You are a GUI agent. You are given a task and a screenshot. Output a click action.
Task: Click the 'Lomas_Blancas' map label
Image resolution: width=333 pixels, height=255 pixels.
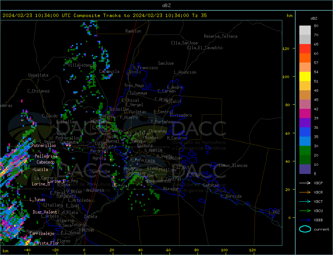[233, 165]
